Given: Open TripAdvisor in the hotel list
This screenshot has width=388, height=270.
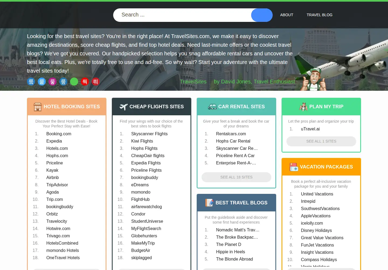Looking at the screenshot, I should 57,185.
